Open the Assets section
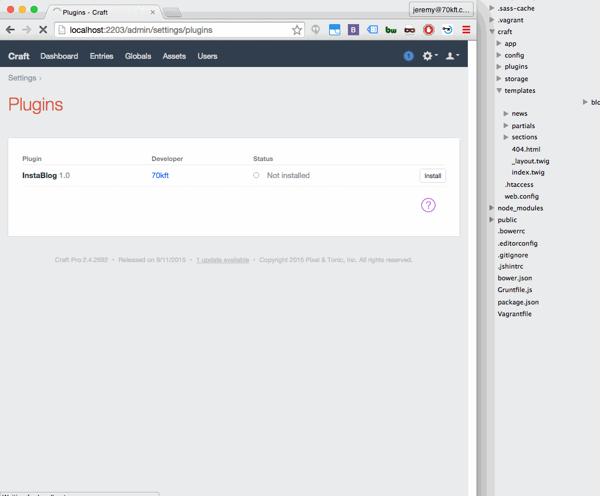The width and height of the screenshot is (600, 496). [174, 56]
